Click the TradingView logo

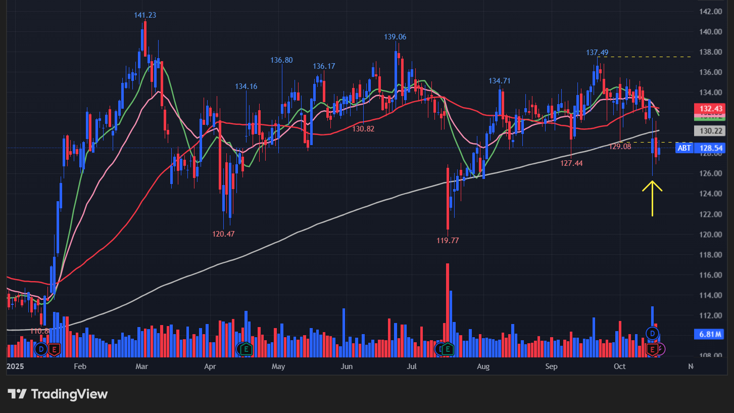click(58, 394)
